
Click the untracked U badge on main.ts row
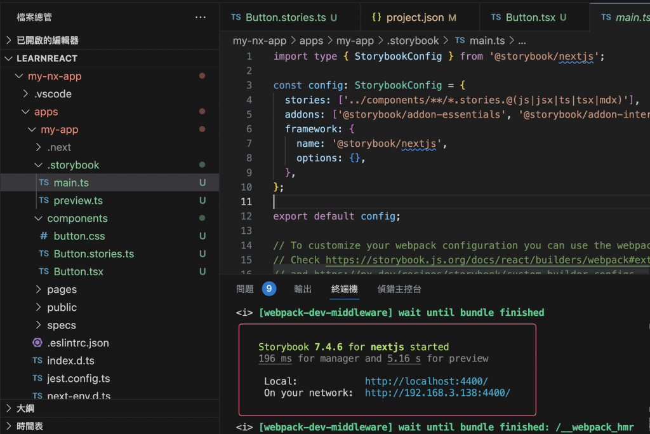pos(202,182)
